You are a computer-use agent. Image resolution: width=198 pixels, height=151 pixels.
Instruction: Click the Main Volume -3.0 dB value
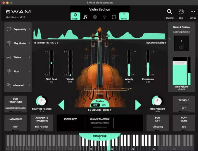click(181, 89)
